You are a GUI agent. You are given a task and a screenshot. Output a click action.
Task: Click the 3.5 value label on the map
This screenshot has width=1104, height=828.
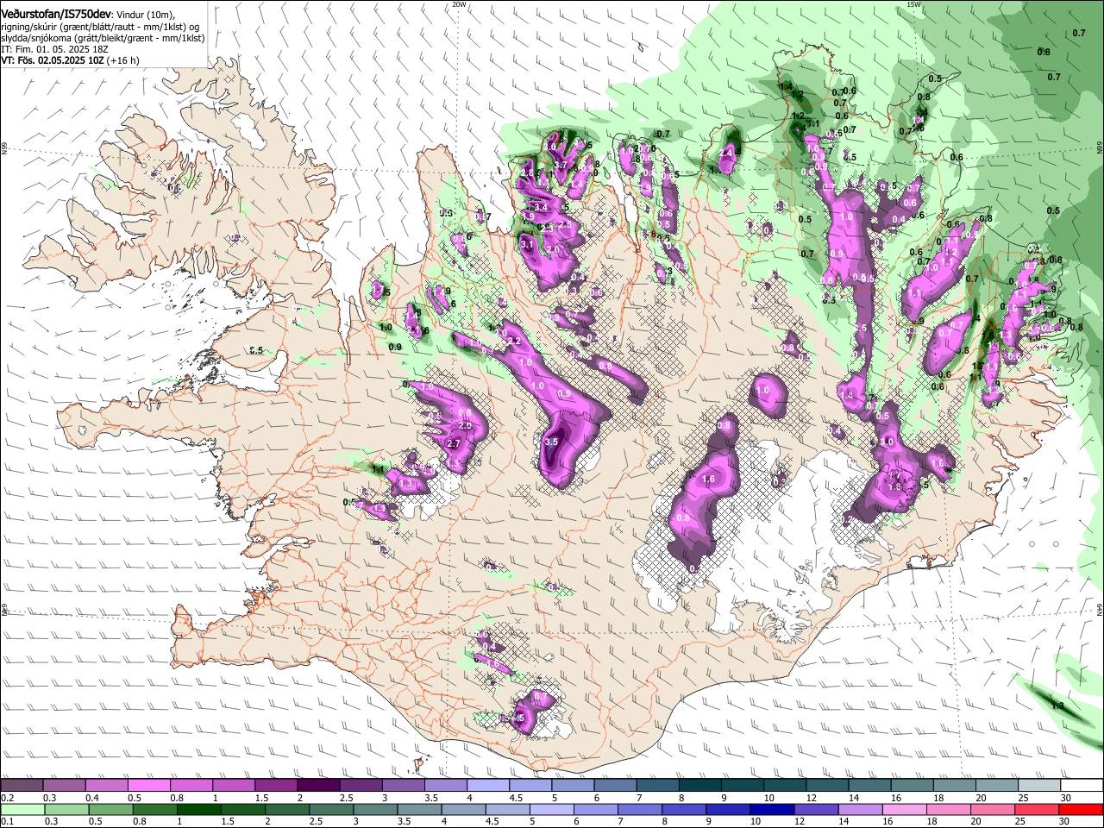pyautogui.click(x=552, y=442)
